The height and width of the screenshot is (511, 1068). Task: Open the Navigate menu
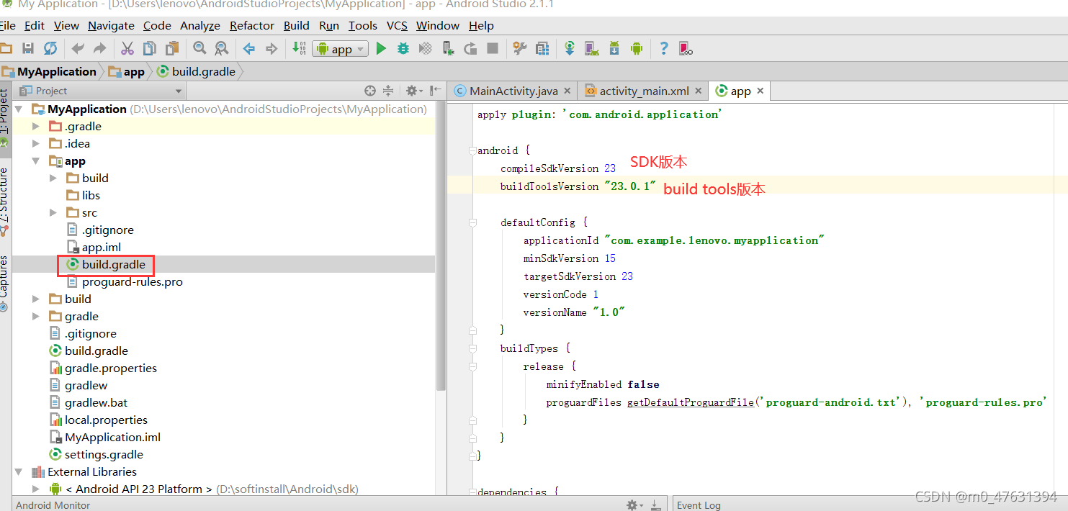pos(111,25)
